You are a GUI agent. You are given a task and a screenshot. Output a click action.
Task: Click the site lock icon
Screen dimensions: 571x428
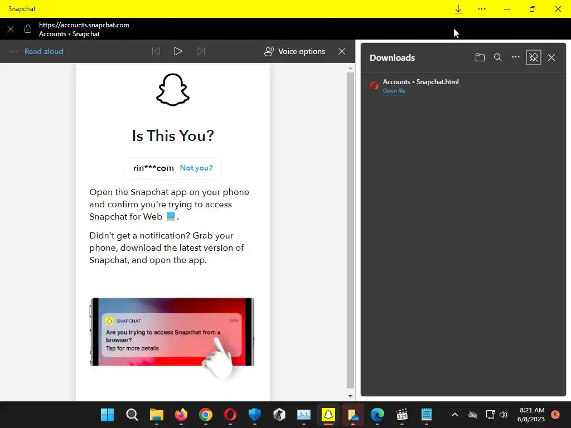(28, 29)
